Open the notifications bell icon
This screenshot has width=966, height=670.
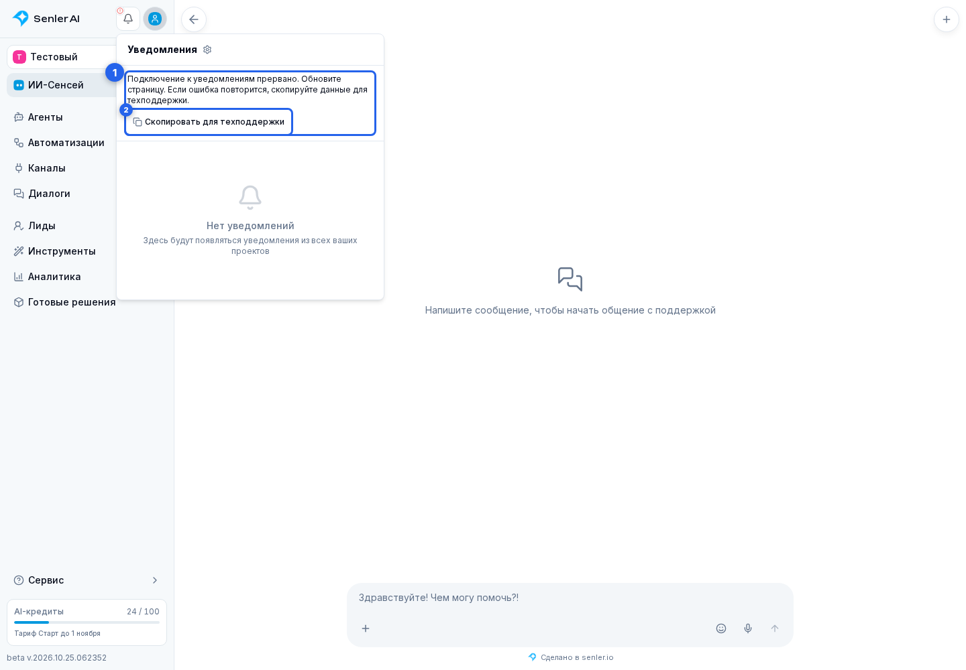[128, 19]
